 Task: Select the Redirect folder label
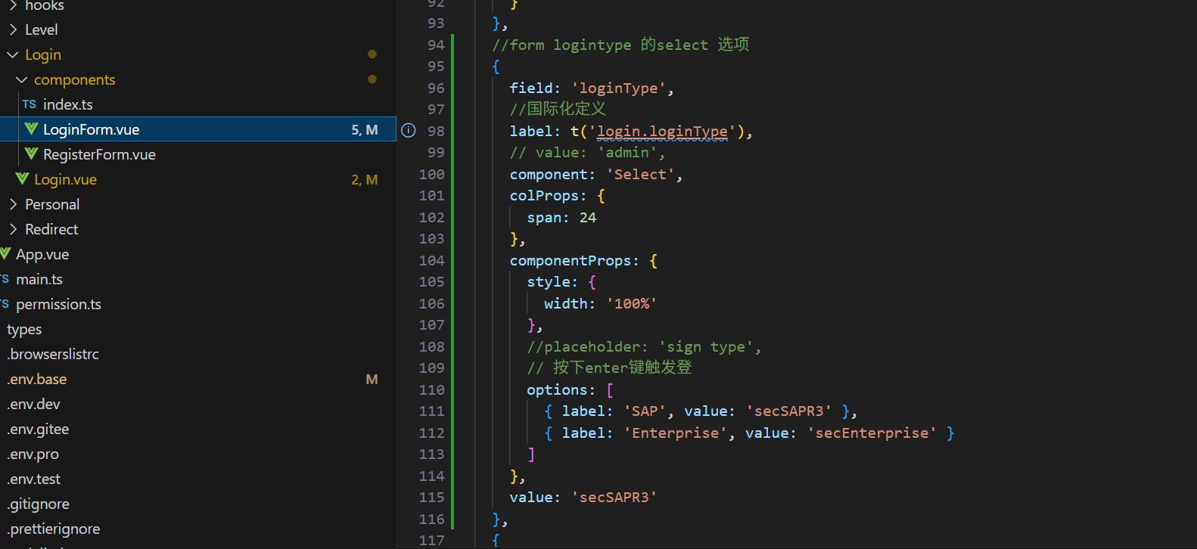tap(51, 229)
